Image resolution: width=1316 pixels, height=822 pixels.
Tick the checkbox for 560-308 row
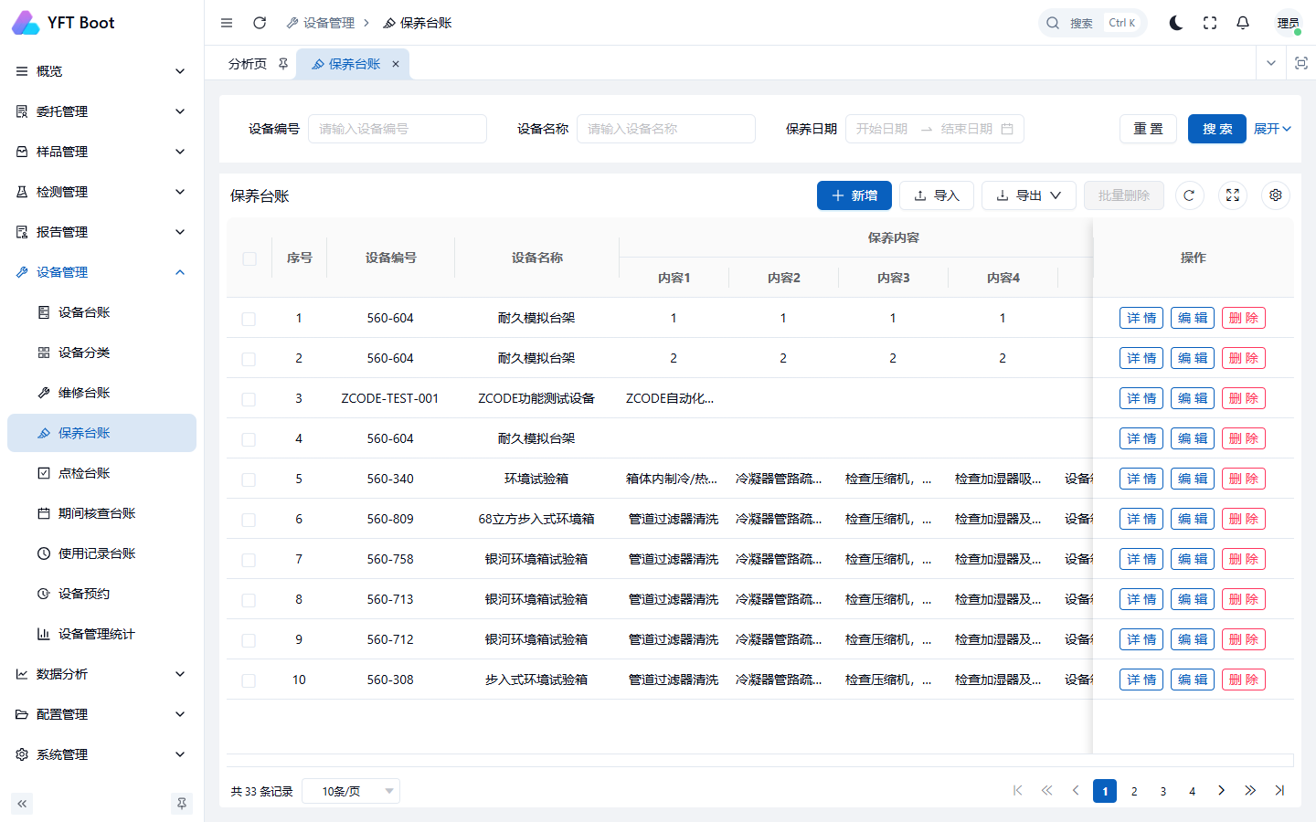click(x=249, y=680)
